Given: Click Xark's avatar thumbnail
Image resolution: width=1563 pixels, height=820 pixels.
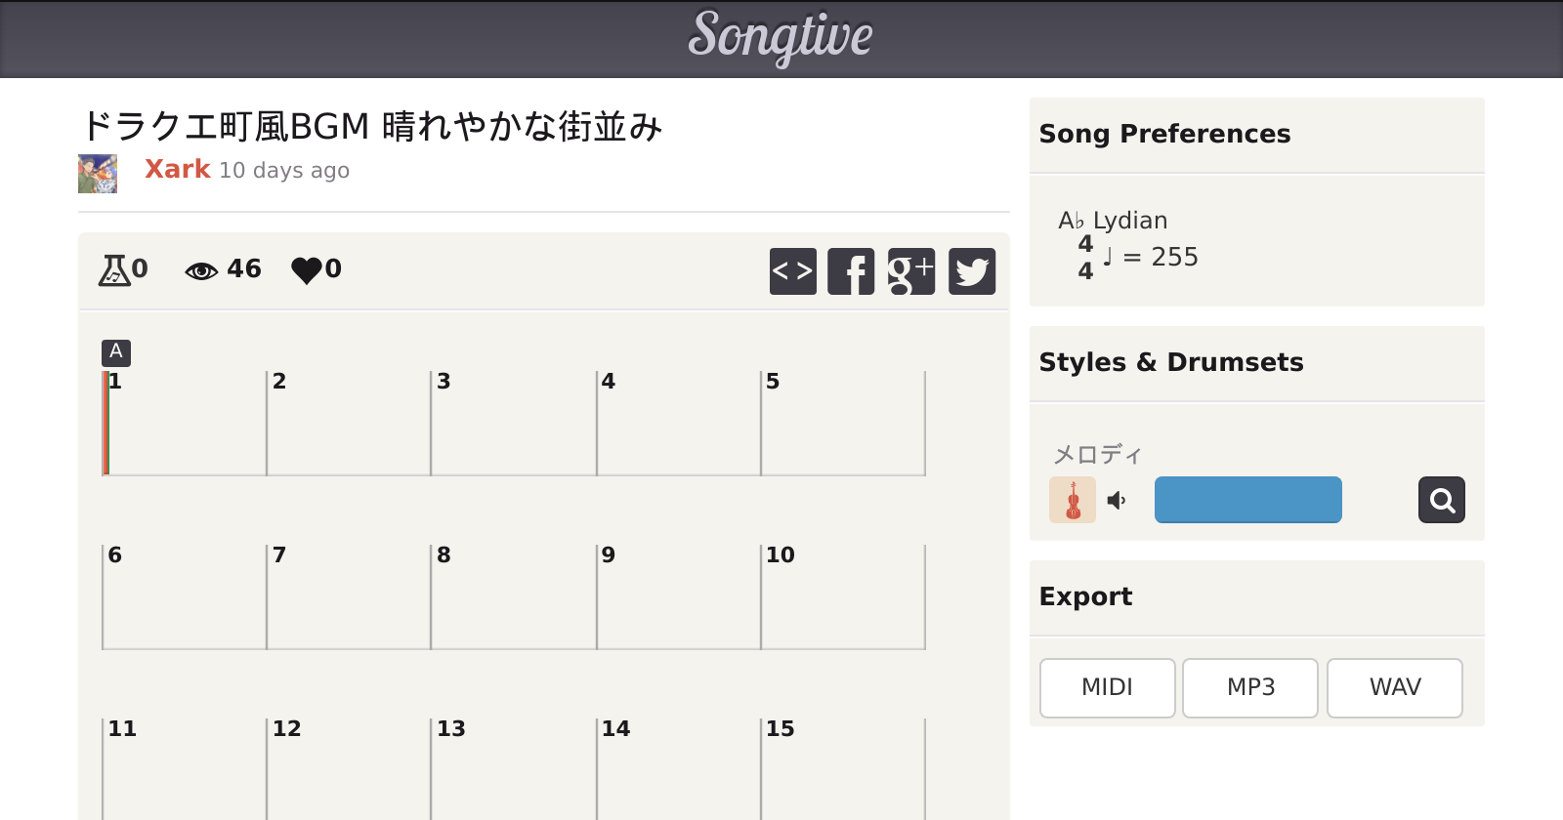Looking at the screenshot, I should click(x=98, y=174).
